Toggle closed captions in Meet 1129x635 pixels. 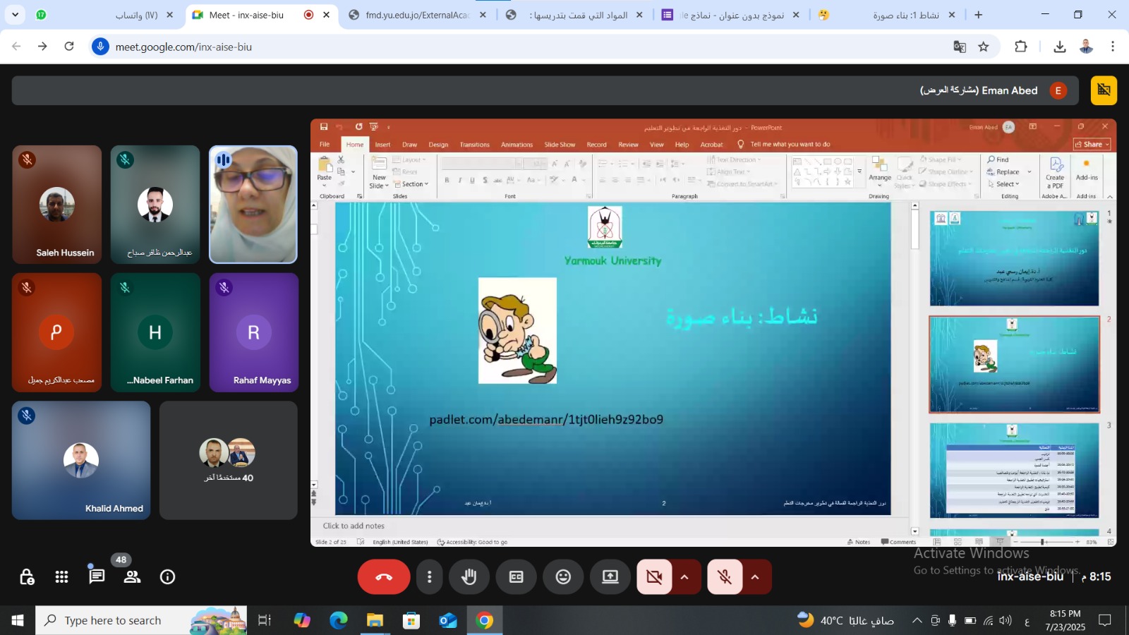pos(517,577)
